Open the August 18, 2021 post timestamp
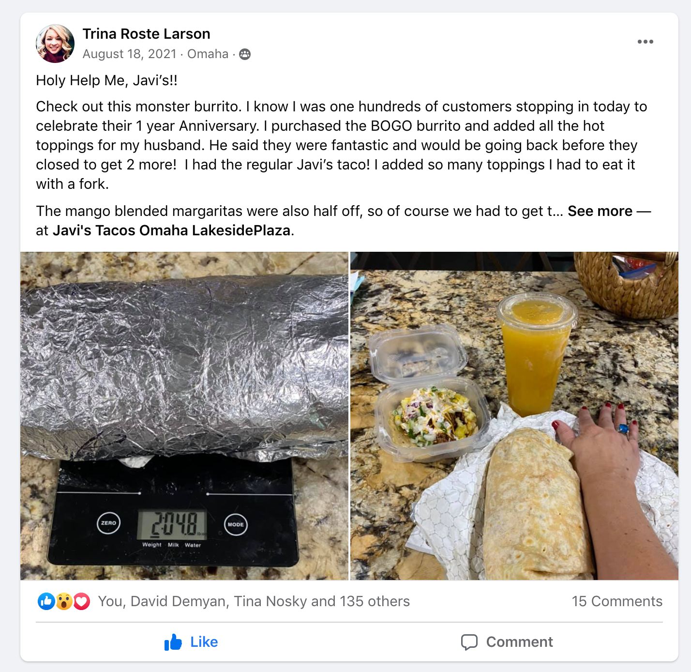The height and width of the screenshot is (672, 691). tap(129, 54)
